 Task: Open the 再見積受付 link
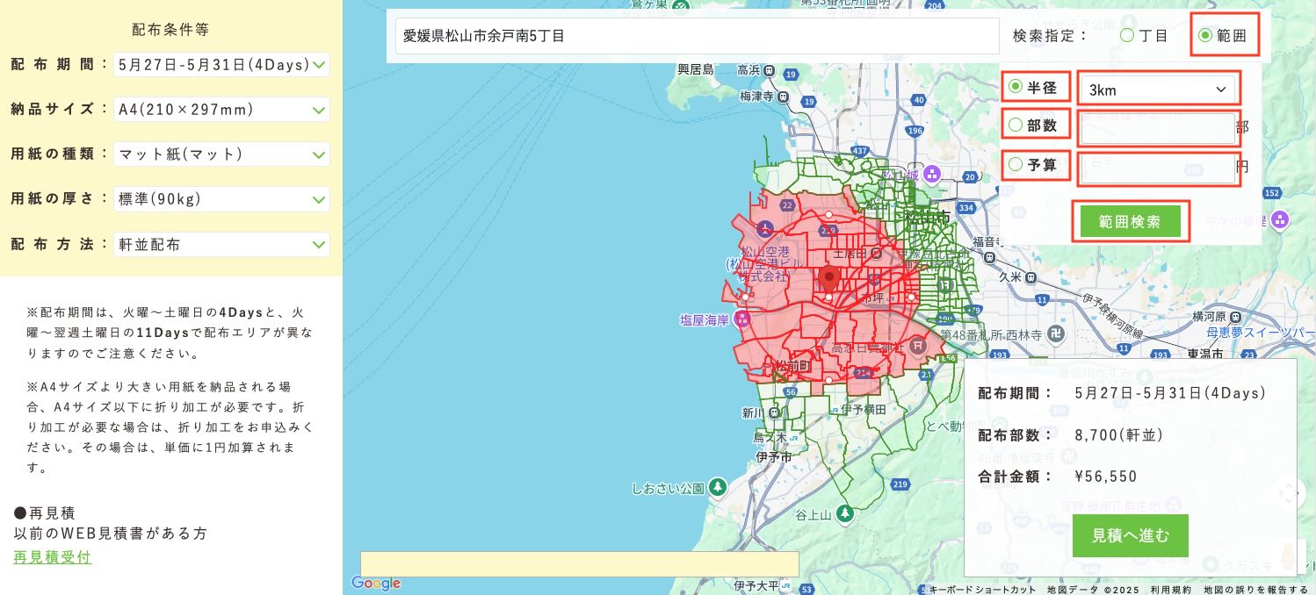53,557
